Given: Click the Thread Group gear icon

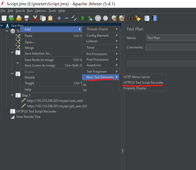Looking at the screenshot, I should coord(13,31).
